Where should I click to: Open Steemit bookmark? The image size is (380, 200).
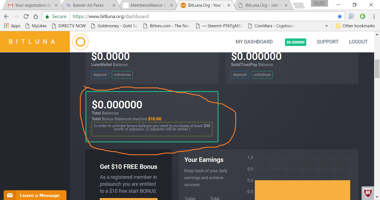point(219,26)
